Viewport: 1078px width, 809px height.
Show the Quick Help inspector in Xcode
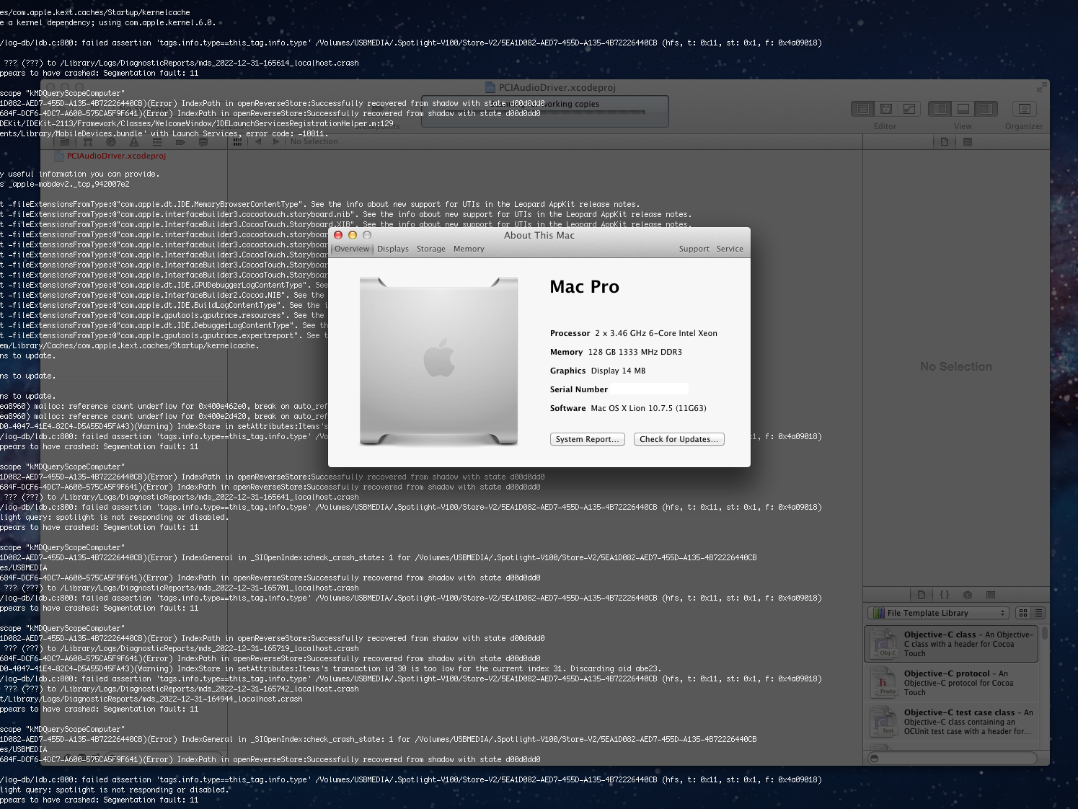tap(968, 142)
